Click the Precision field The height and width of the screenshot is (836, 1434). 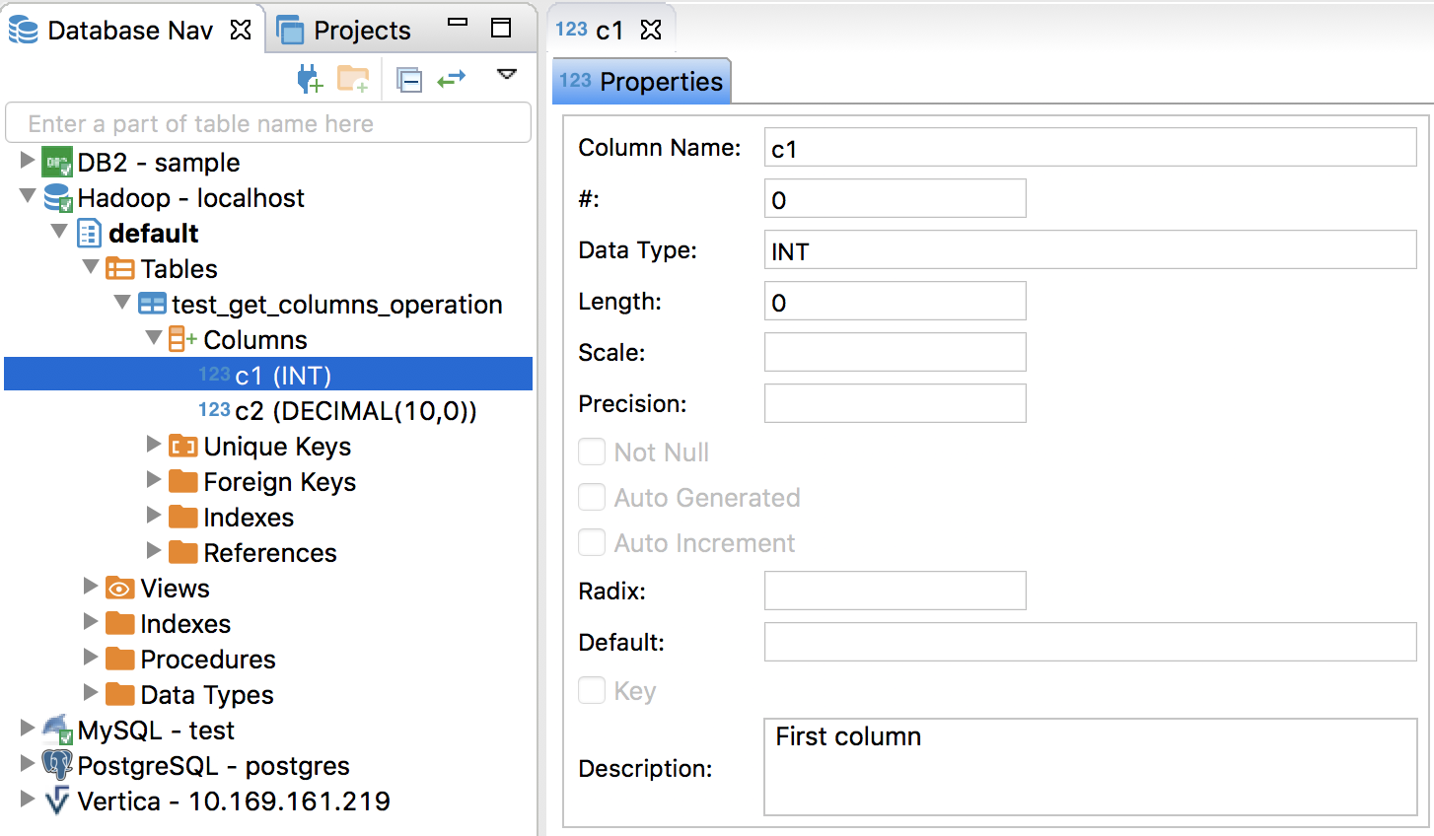pos(896,404)
